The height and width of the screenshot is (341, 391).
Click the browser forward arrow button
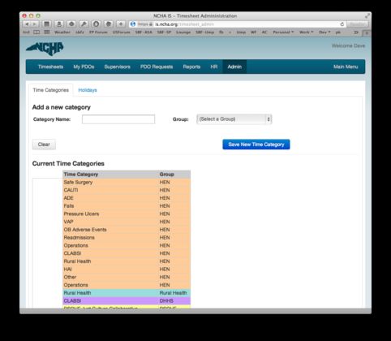35,24
